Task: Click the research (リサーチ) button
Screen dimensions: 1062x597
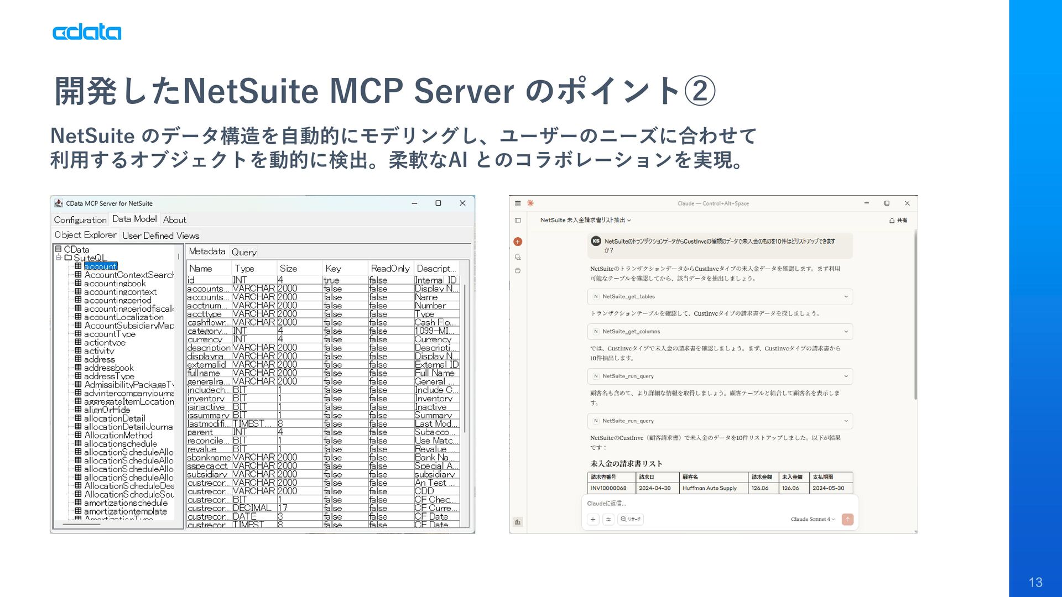Action: [x=631, y=519]
